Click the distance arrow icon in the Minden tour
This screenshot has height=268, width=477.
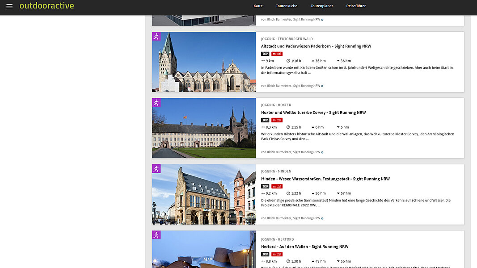tap(263, 193)
